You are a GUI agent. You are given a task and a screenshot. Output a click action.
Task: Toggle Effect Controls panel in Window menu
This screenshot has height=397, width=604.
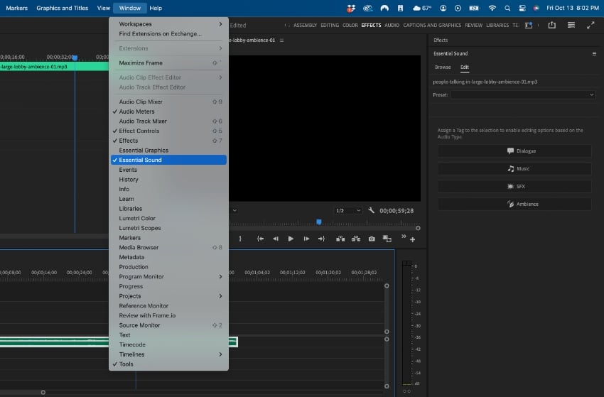click(x=168, y=131)
